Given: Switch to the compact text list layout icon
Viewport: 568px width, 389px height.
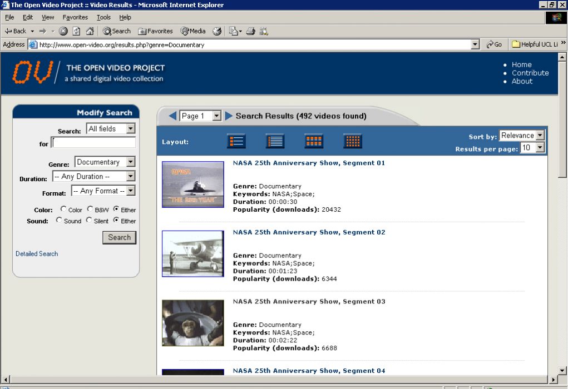Looking at the screenshot, I should [275, 141].
